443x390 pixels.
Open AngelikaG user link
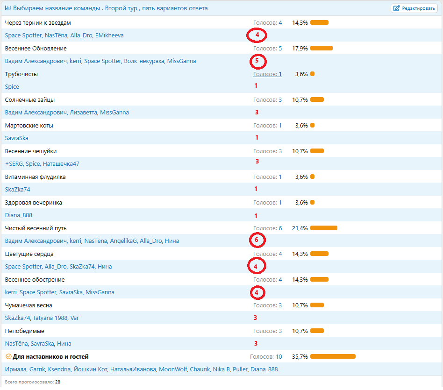point(123,241)
